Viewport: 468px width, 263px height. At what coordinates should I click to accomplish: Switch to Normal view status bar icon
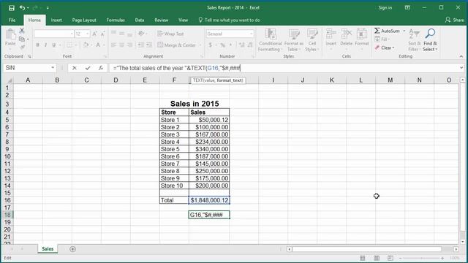coord(363,258)
